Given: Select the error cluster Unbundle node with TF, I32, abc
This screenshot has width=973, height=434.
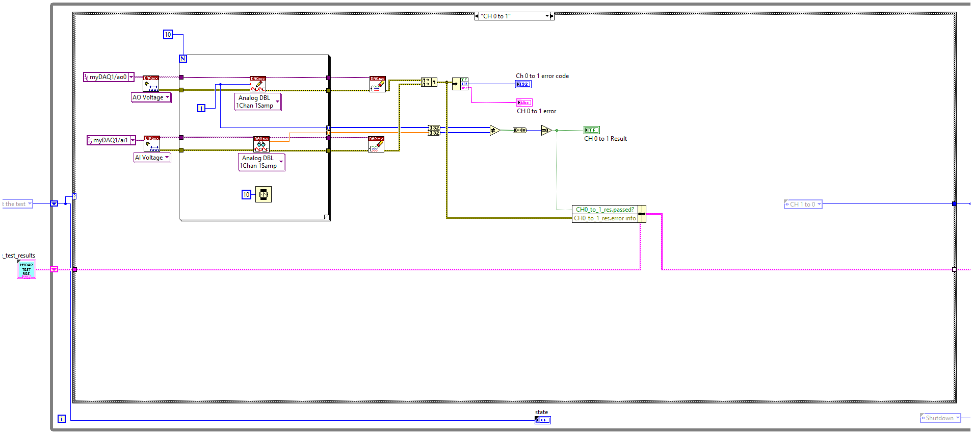Looking at the screenshot, I should (460, 84).
